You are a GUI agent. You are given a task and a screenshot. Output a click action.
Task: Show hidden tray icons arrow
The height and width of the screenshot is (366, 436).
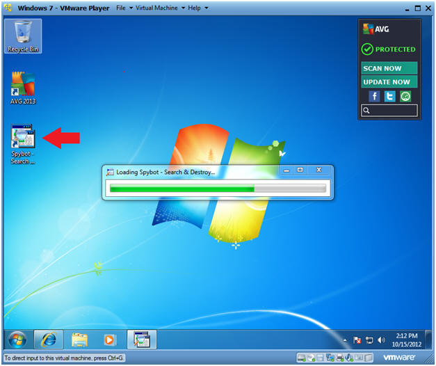[x=345, y=340]
